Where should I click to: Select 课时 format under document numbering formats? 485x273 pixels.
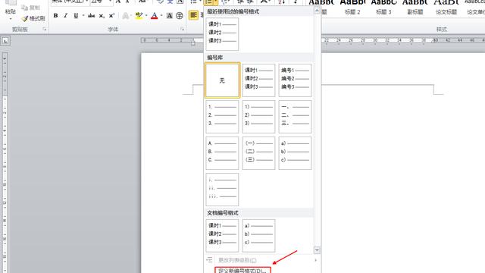(x=222, y=236)
